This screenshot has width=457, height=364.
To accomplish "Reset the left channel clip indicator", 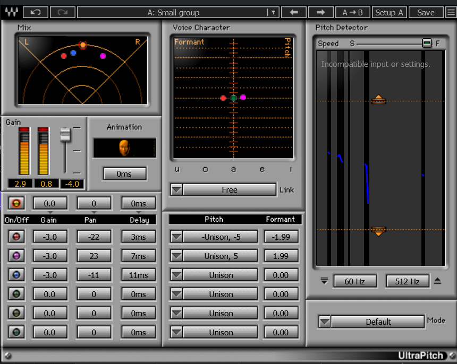I will [24, 129].
